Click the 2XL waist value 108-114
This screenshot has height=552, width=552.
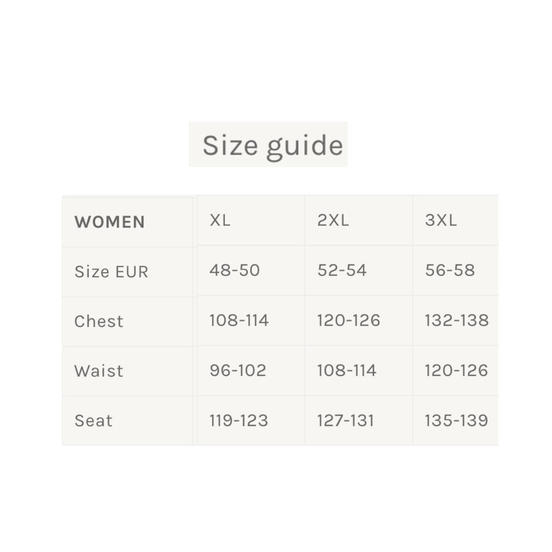coord(347,370)
